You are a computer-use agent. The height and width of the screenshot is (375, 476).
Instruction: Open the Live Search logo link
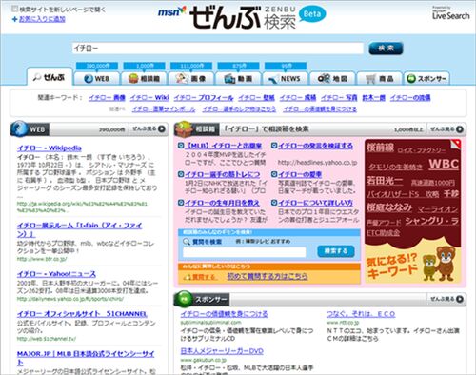tap(450, 13)
